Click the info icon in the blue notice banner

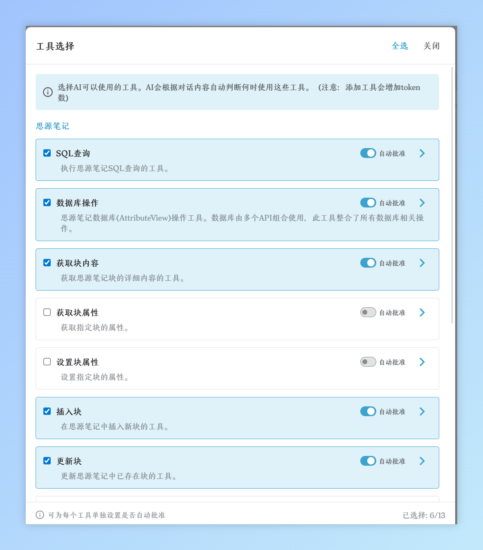(x=48, y=92)
